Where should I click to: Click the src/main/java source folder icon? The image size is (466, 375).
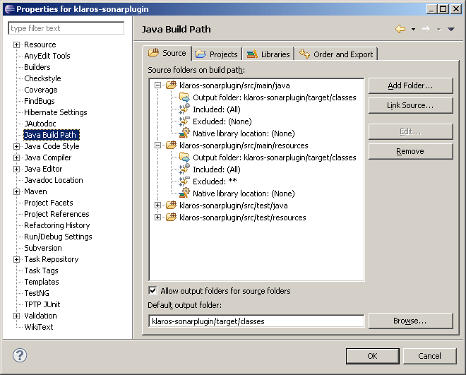171,85
